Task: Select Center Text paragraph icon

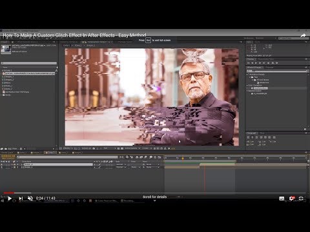Action: [x=253, y=137]
